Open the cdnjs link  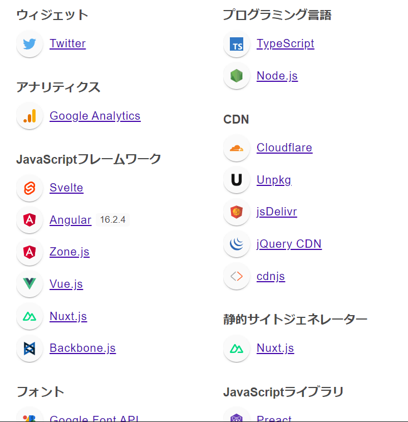coord(271,276)
